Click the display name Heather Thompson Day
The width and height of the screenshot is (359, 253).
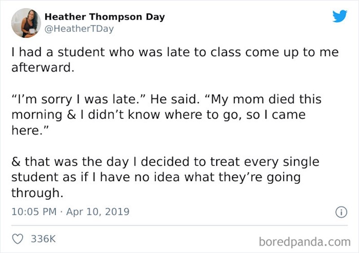click(105, 17)
